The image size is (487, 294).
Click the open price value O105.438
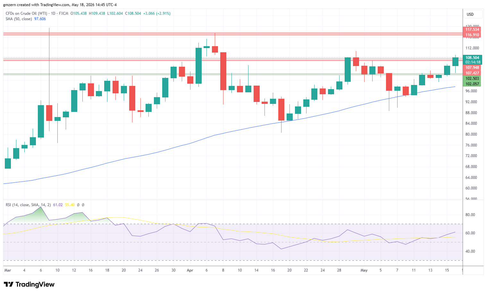(x=79, y=13)
